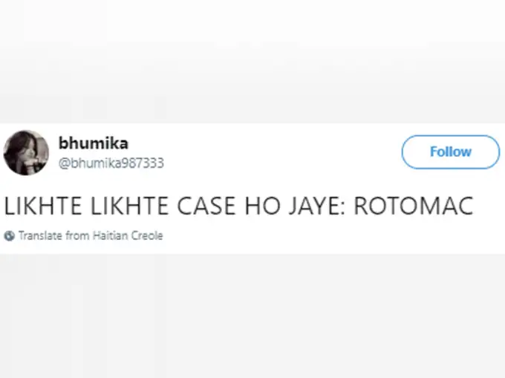
Task: Click the word ROTOMAC in the tweet
Action: pos(414,206)
